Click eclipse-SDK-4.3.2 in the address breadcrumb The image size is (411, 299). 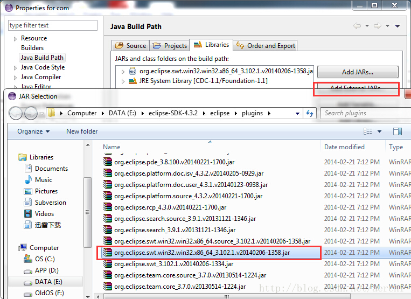173,113
